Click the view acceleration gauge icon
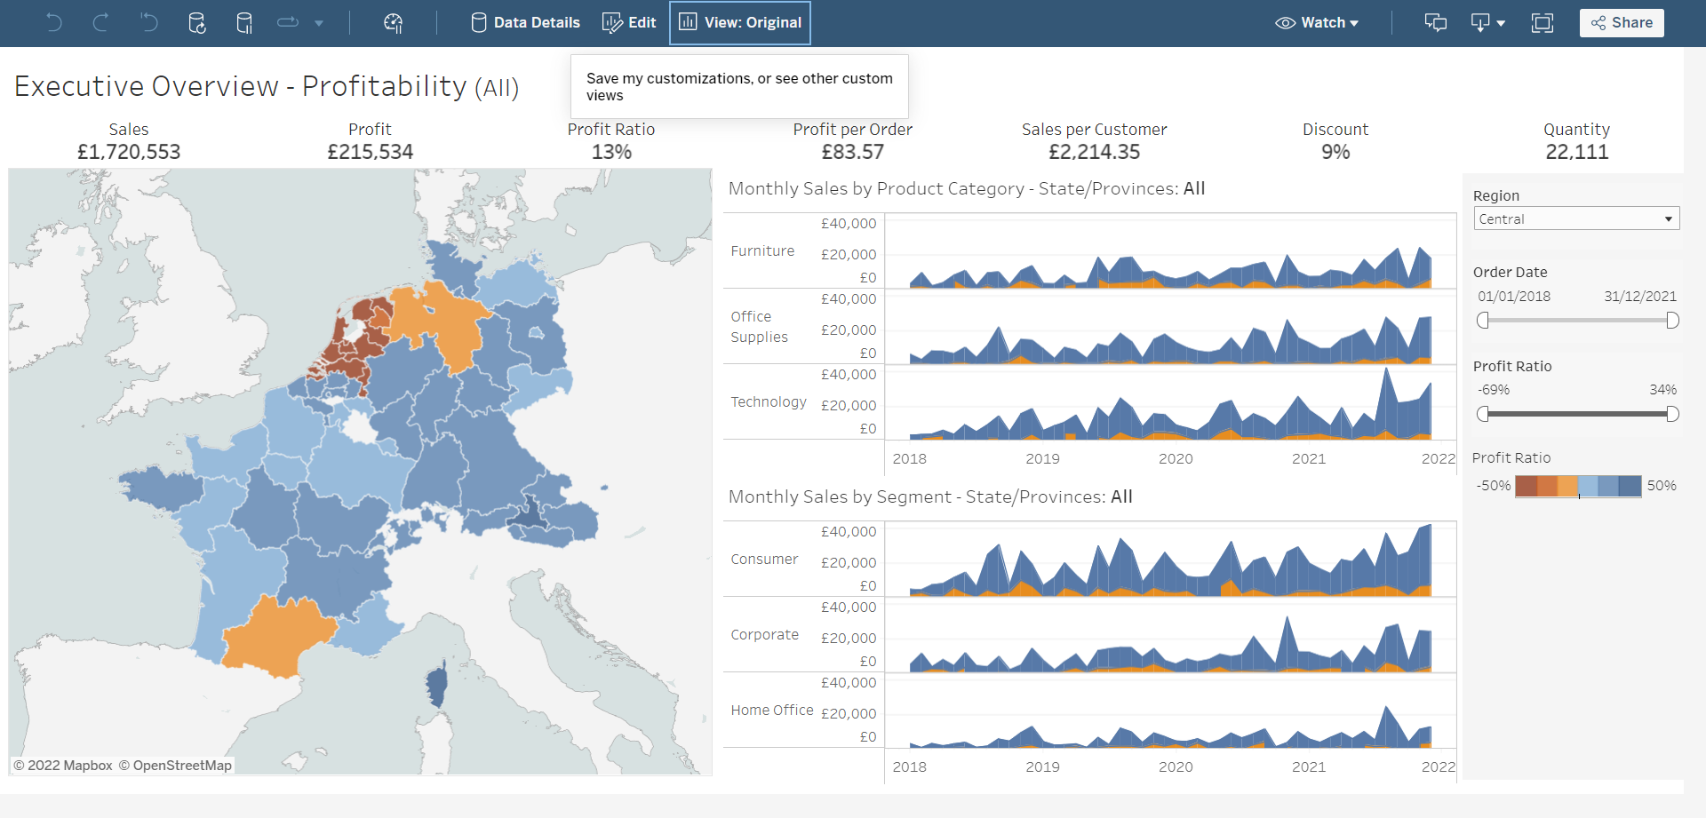The width and height of the screenshot is (1706, 818). tap(394, 22)
